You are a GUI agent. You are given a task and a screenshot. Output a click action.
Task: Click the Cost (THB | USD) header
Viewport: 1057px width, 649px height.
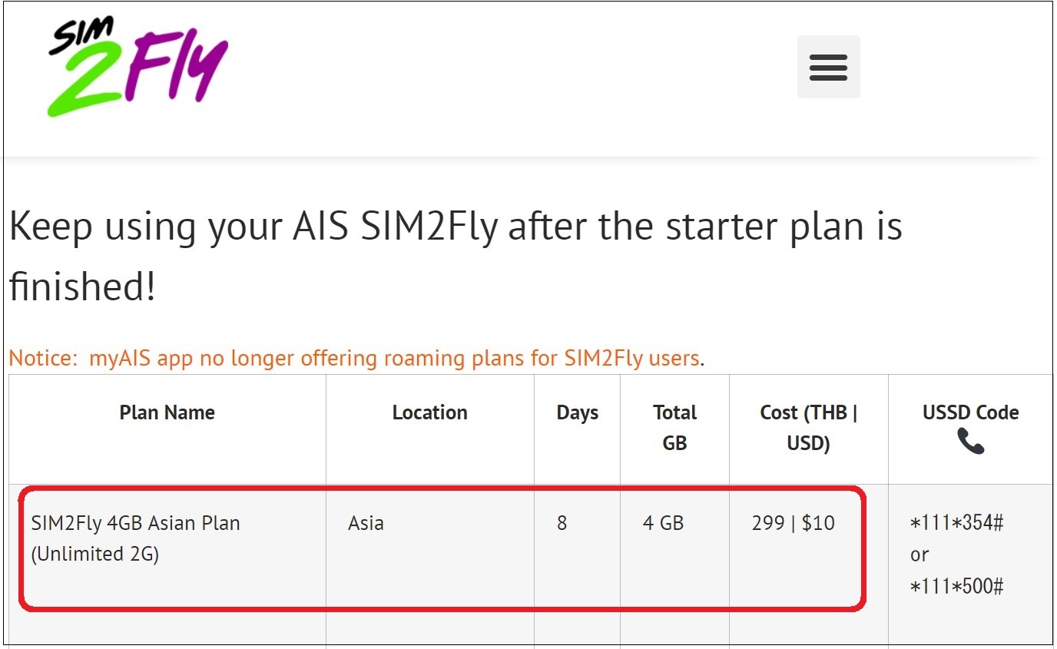[808, 427]
